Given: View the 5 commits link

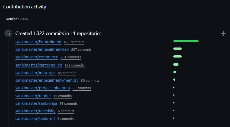Looking at the screenshot, I should [66, 119].
